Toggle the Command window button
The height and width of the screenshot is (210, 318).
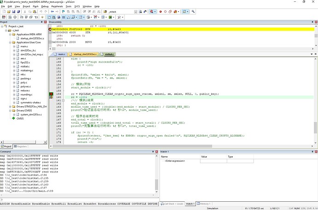pyautogui.click(x=49, y=17)
